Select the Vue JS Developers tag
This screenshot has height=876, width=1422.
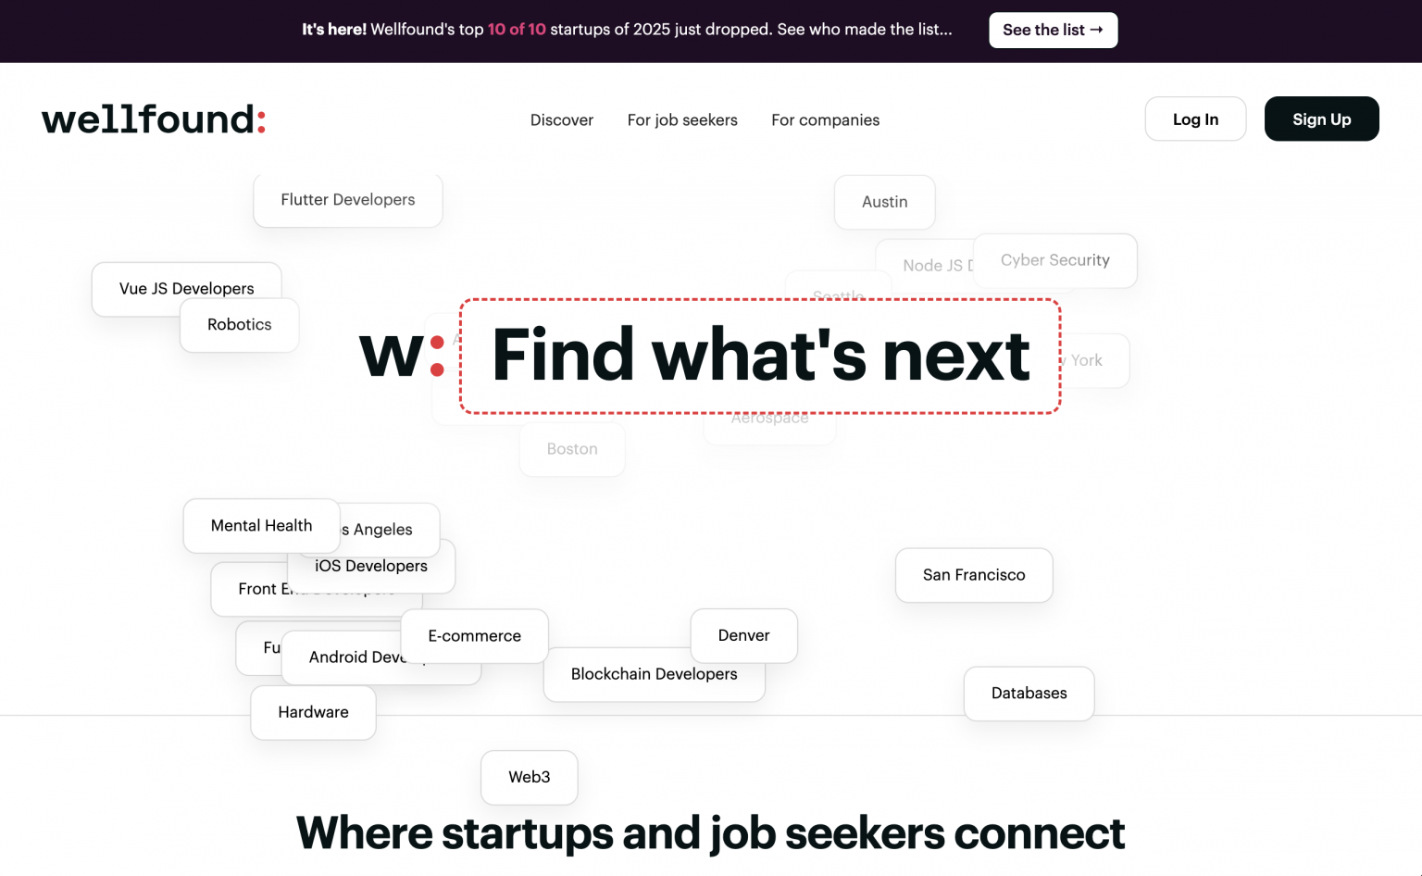point(185,288)
